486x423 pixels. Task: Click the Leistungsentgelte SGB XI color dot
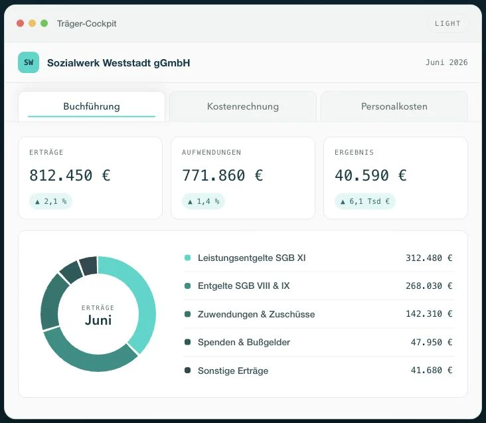[x=187, y=258]
